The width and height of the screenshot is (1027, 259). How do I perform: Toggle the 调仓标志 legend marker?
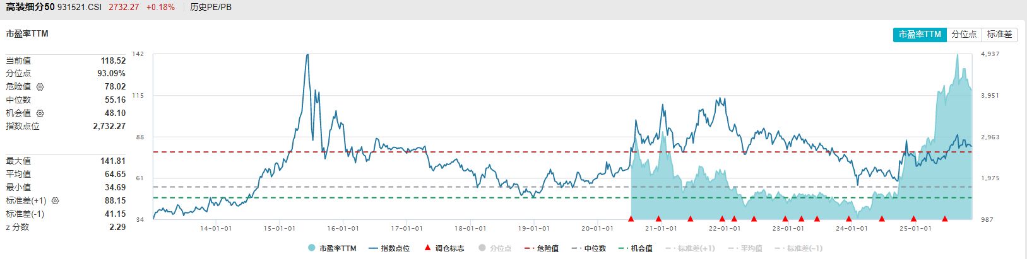click(x=444, y=248)
